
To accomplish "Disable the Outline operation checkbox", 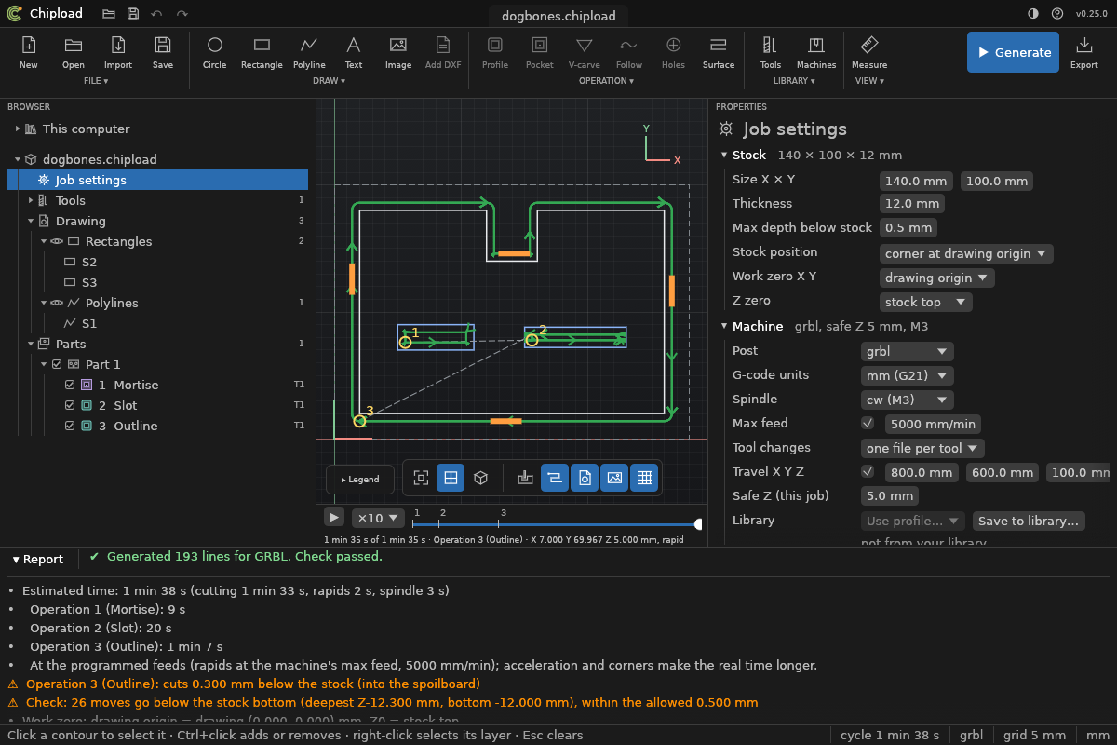I will (x=70, y=426).
